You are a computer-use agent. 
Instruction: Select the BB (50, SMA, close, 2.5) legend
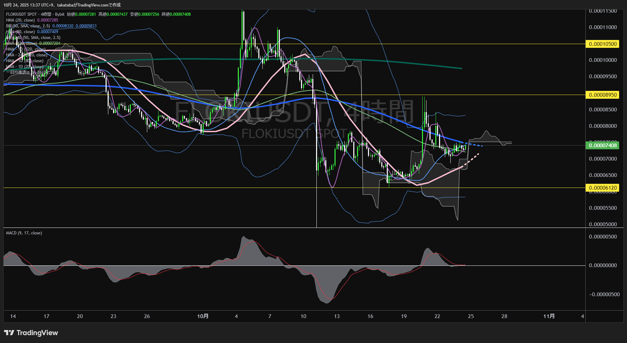[28, 26]
